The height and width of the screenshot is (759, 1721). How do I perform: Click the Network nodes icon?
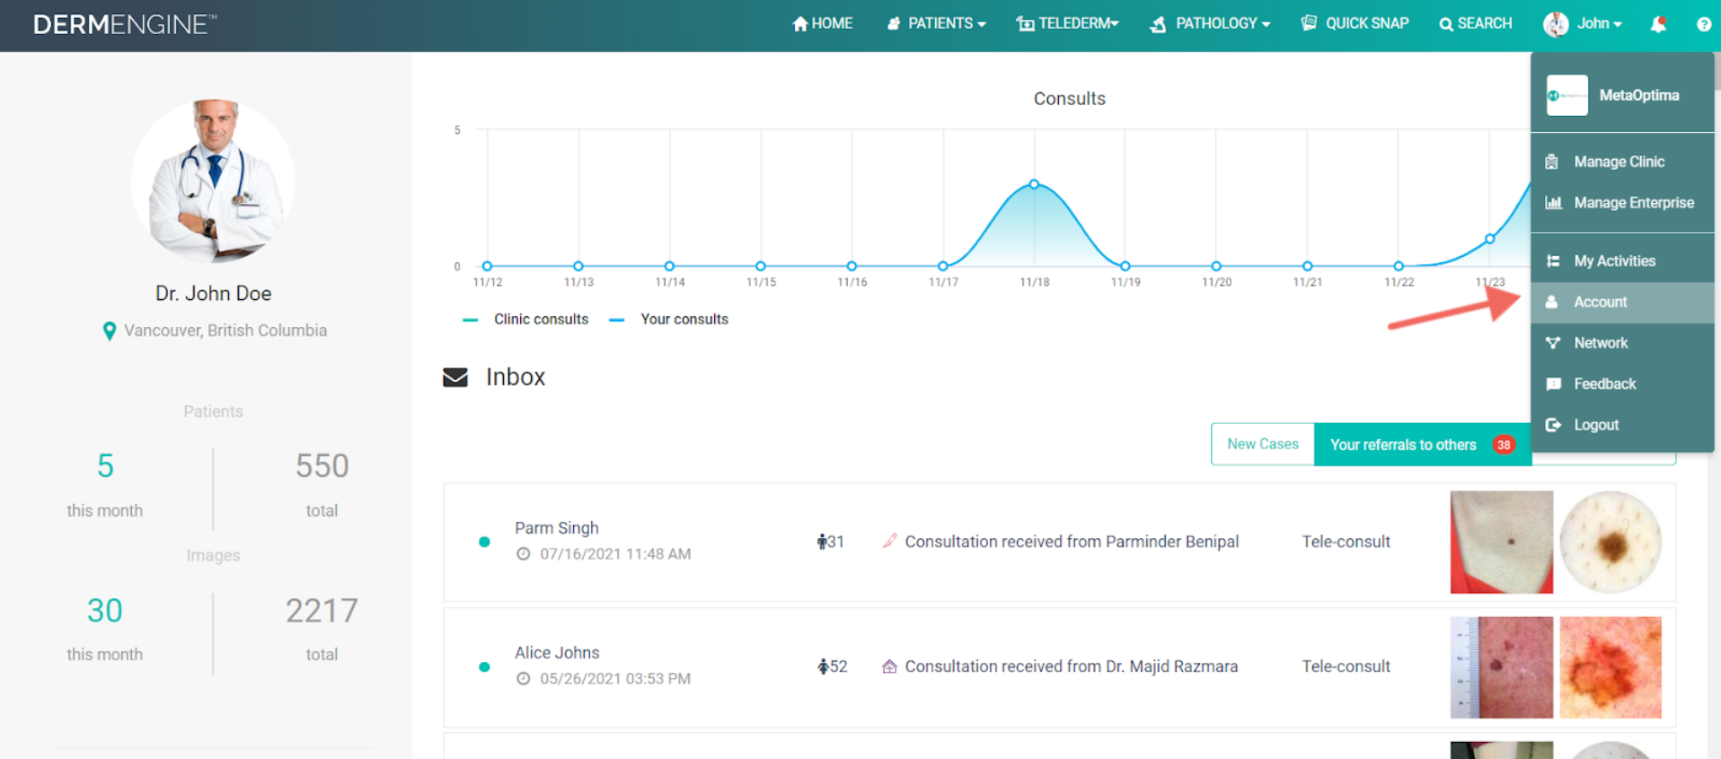click(x=1552, y=343)
